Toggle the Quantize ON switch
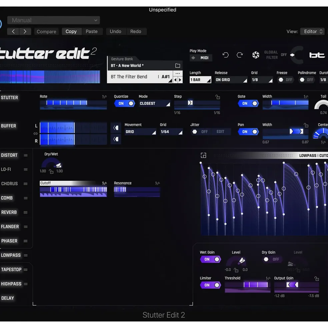The width and height of the screenshot is (328, 328). pyautogui.click(x=124, y=103)
